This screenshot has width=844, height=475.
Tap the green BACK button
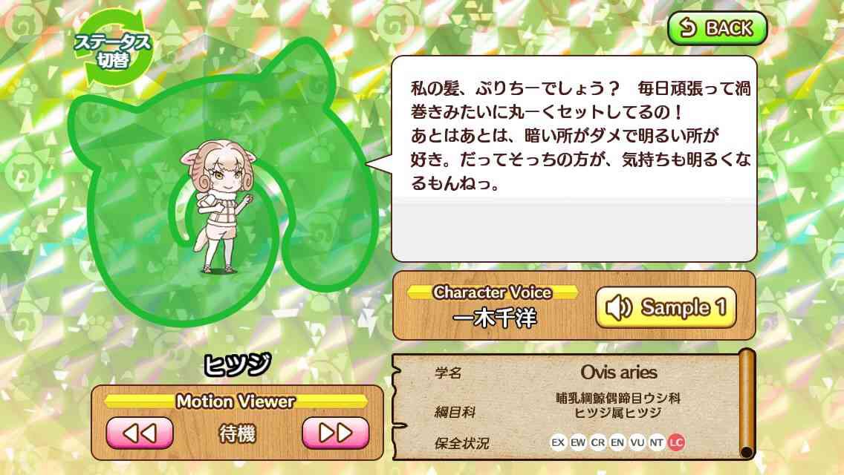click(717, 28)
